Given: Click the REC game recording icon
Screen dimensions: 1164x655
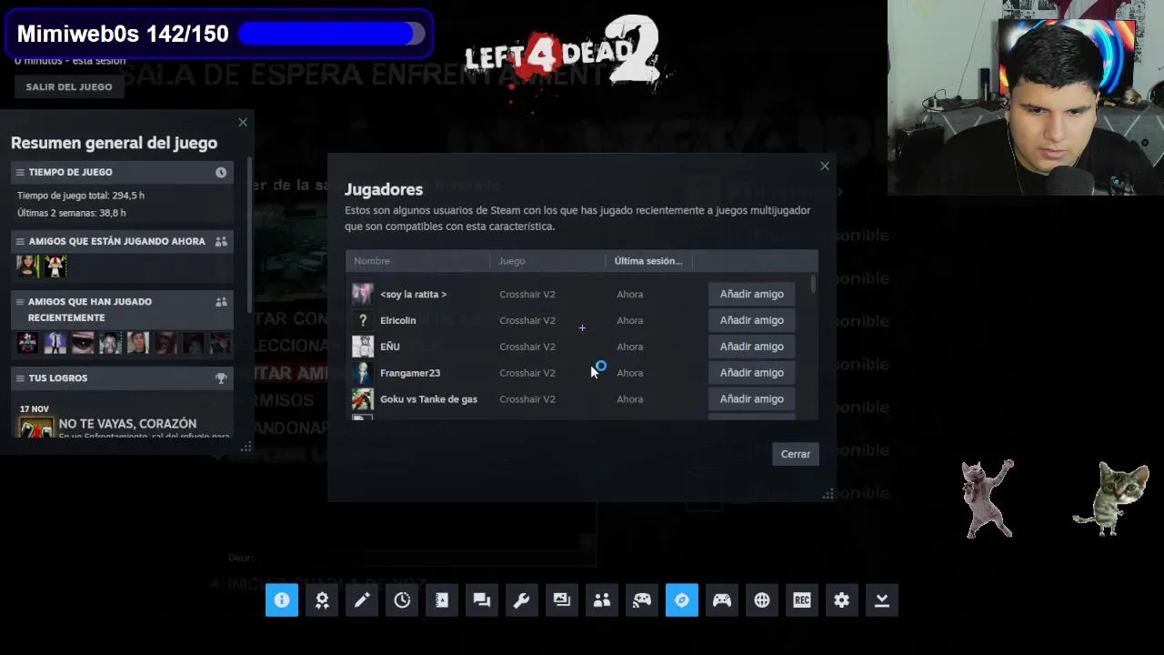Looking at the screenshot, I should click(x=802, y=600).
